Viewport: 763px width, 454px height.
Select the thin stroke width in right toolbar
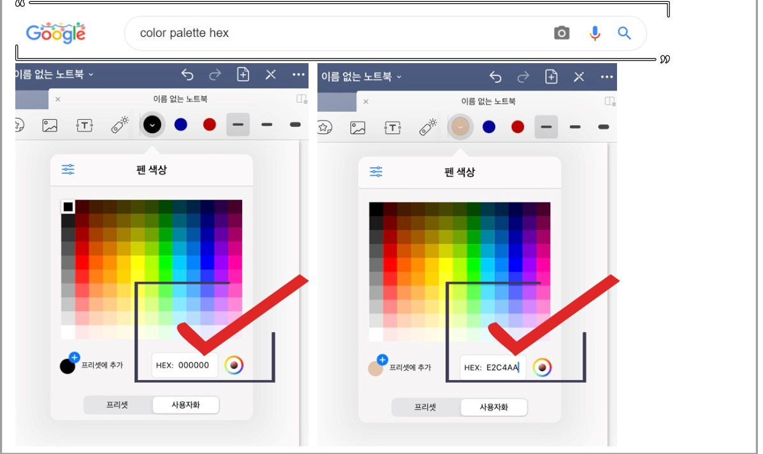point(546,127)
